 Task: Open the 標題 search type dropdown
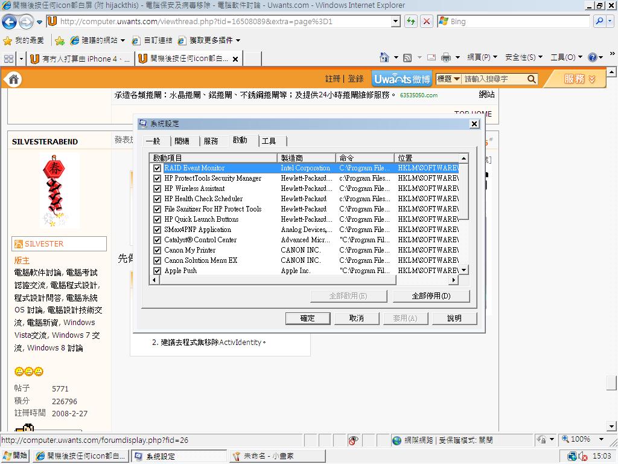click(x=448, y=79)
